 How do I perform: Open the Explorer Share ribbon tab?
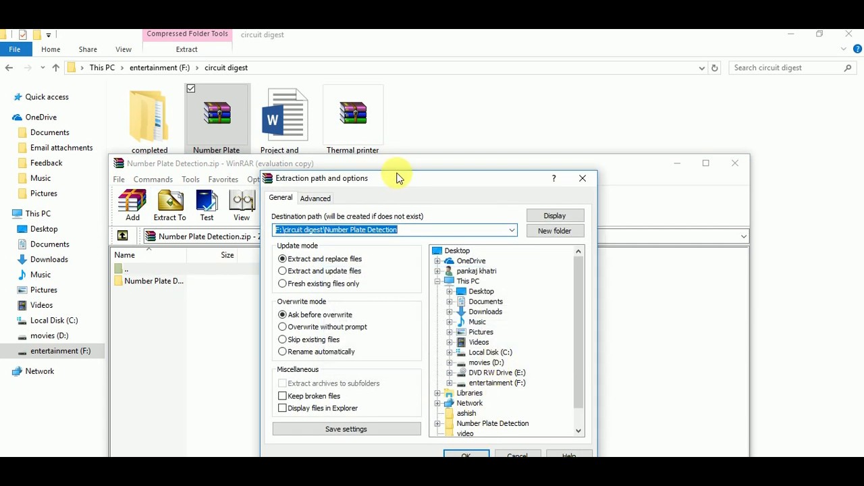(88, 49)
